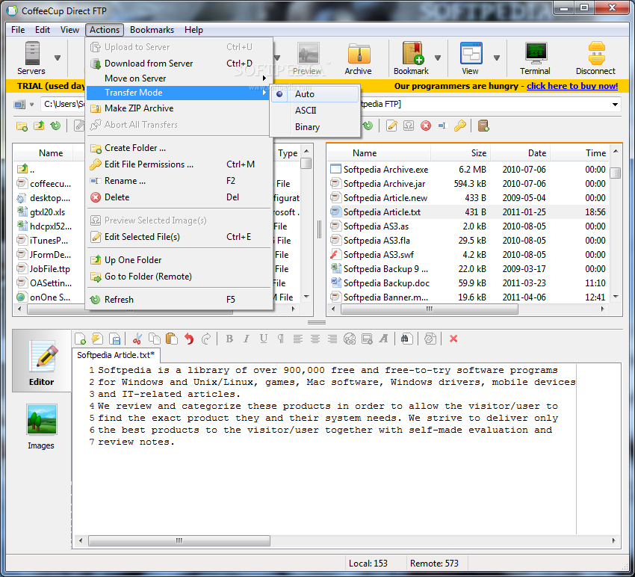The width and height of the screenshot is (635, 577).
Task: Select gtxl20.xls in local list
Action: pos(47,212)
